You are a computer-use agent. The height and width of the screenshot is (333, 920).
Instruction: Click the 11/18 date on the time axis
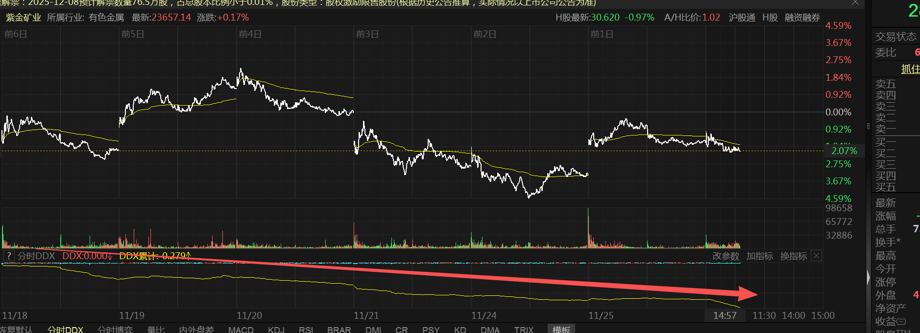click(x=15, y=315)
